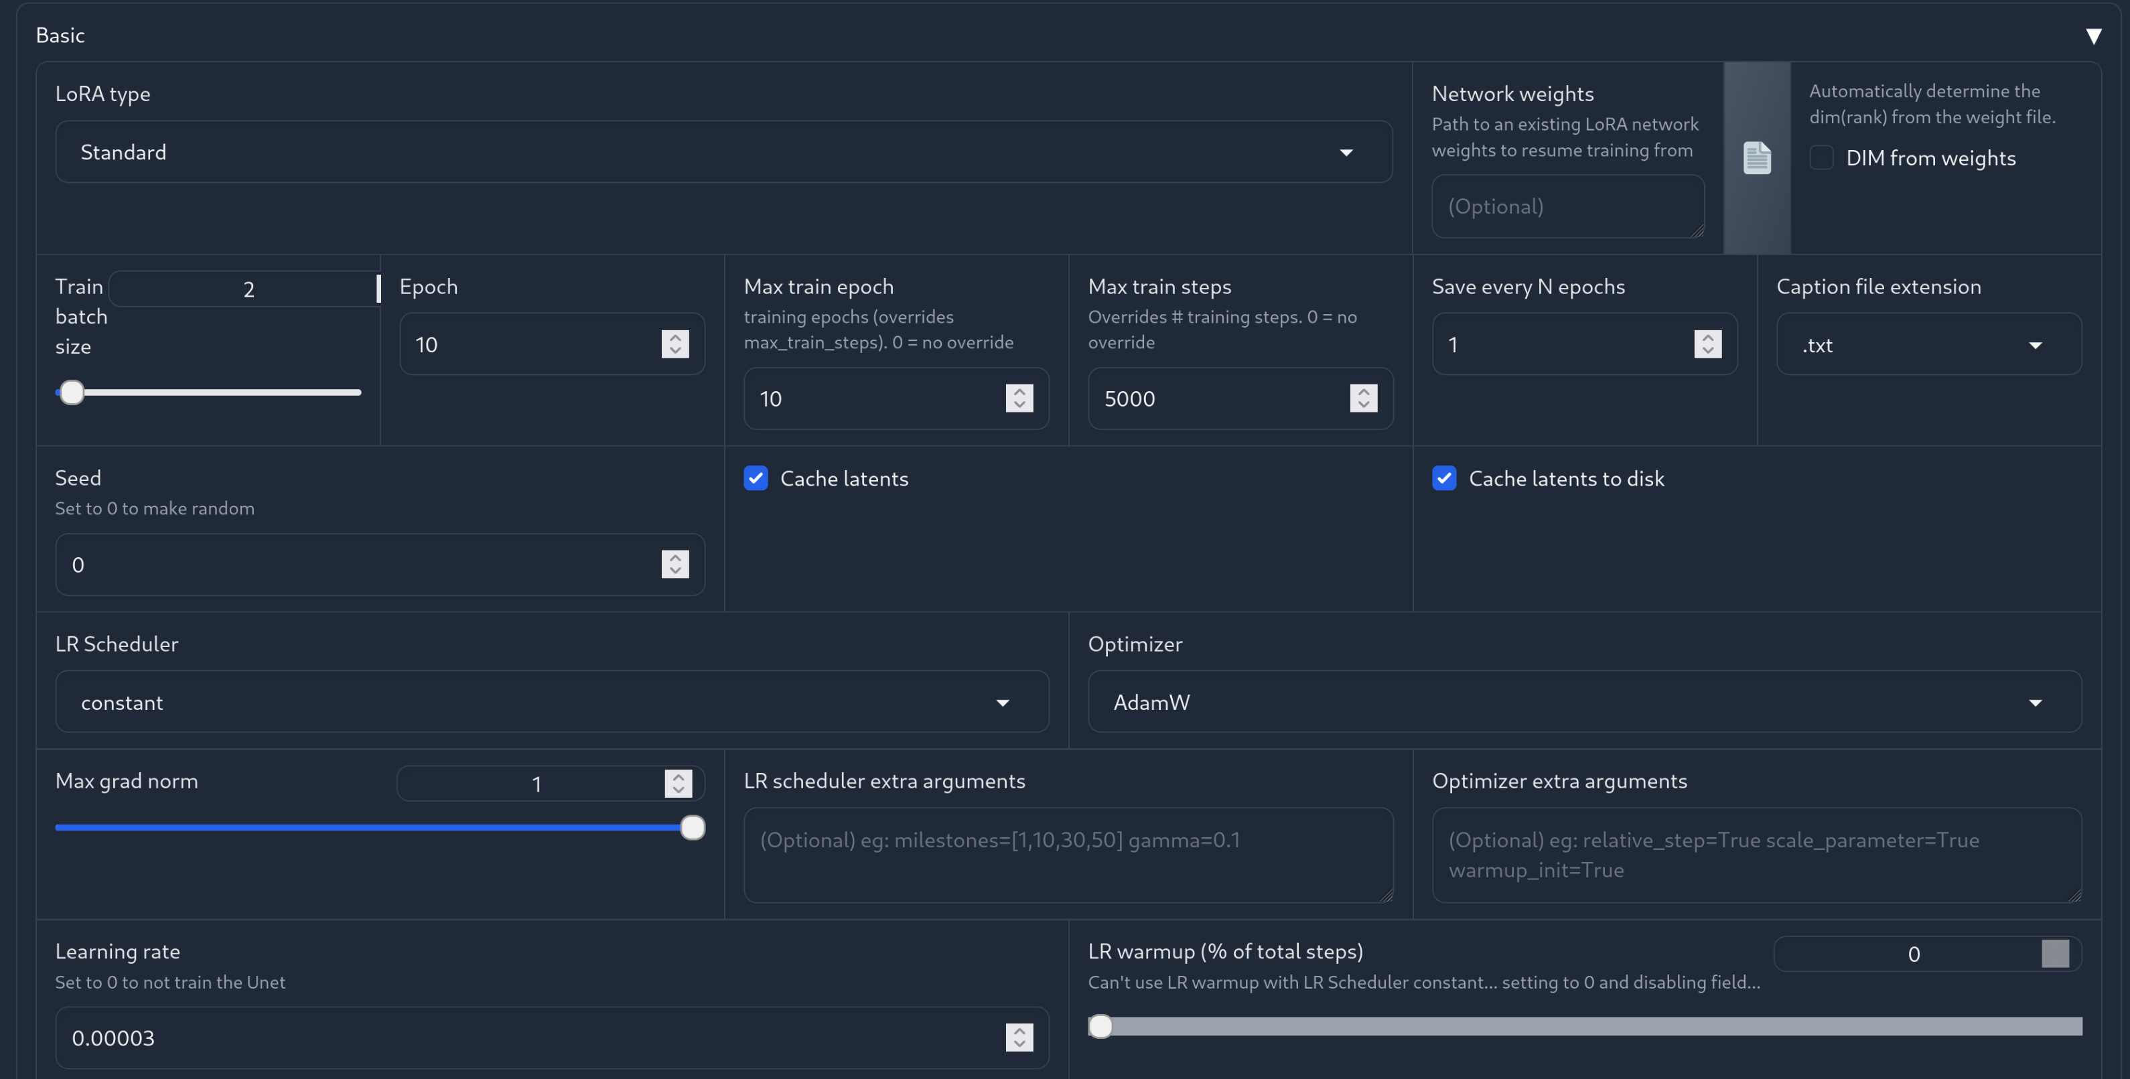Click the Seed stepper arrows
The image size is (2130, 1079).
point(674,565)
